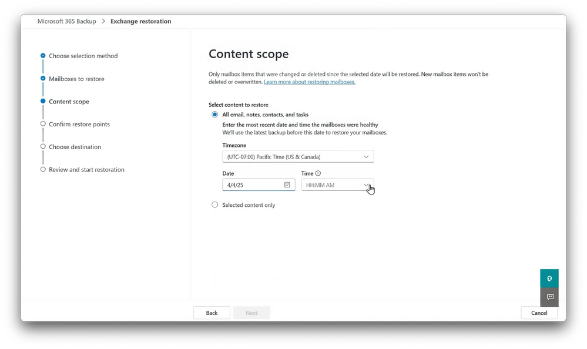Click the Microsoft 365 Backup breadcrumb
Image resolution: width=587 pixels, height=349 pixels.
[x=66, y=21]
